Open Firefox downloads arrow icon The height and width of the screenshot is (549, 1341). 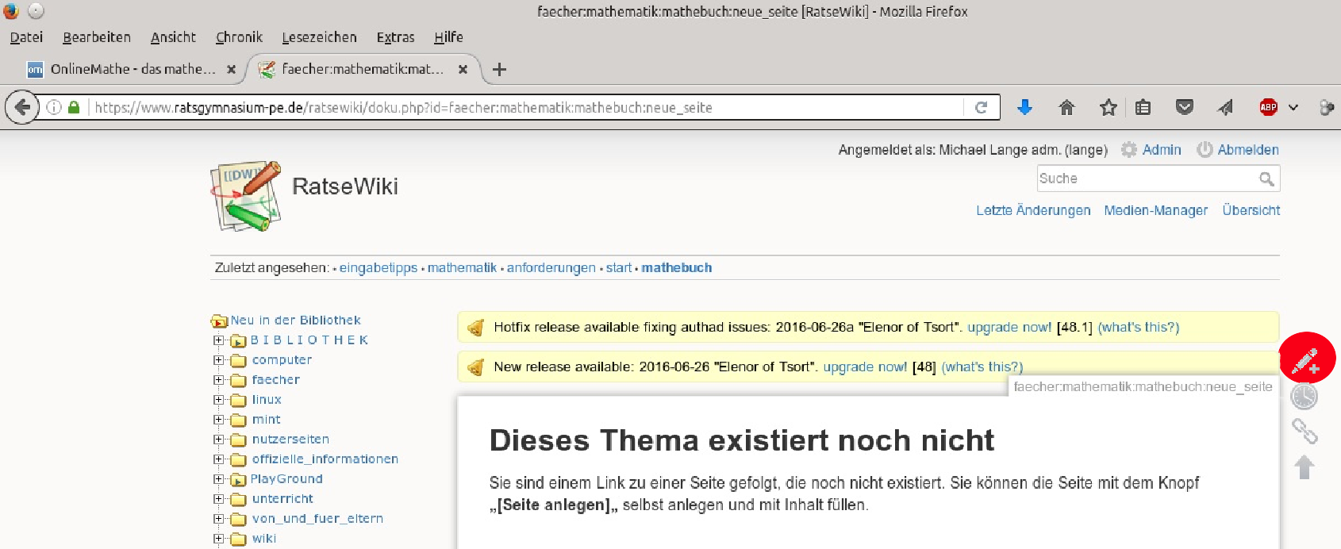(1024, 107)
